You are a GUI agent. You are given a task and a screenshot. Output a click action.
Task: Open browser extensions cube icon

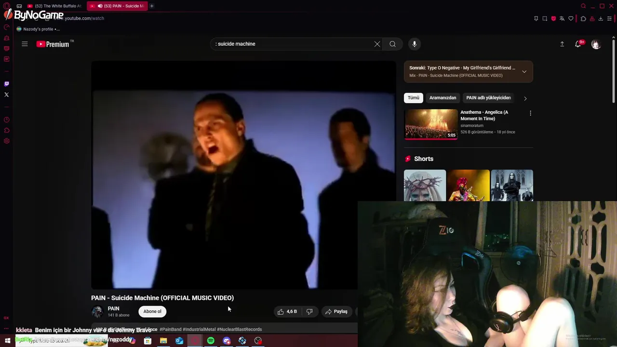pos(583,18)
